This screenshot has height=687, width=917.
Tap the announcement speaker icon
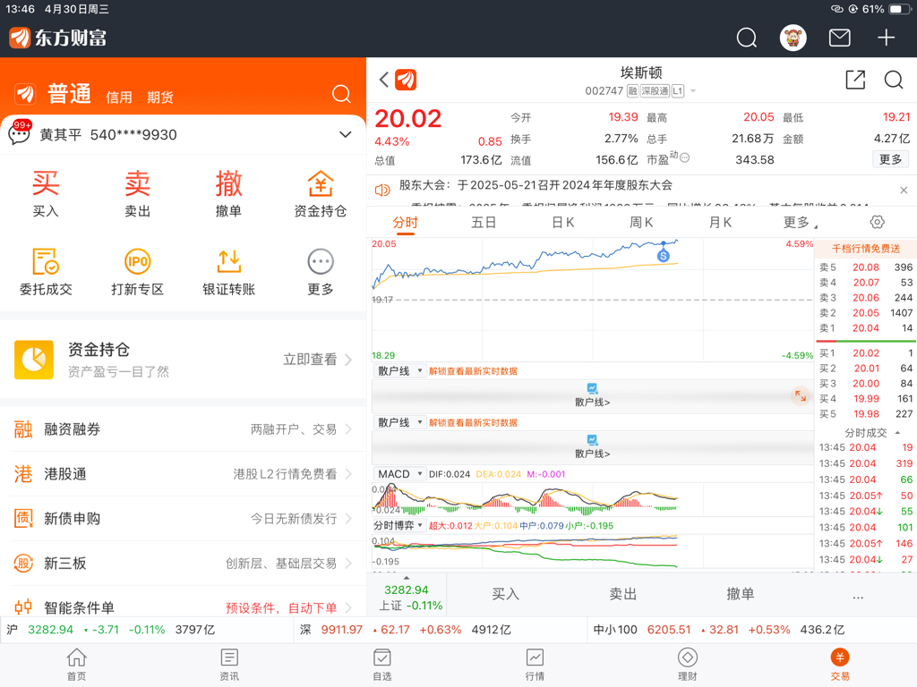[382, 190]
